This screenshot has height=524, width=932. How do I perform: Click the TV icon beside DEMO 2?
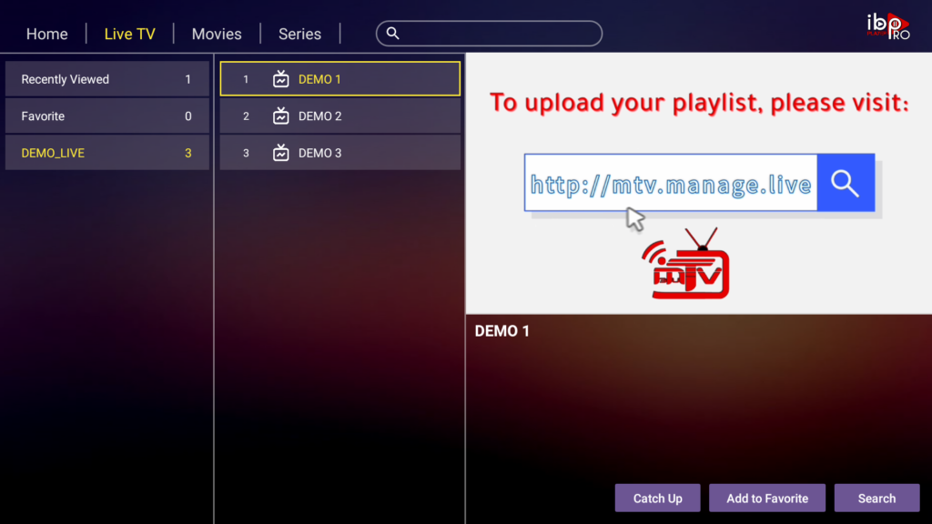[281, 116]
